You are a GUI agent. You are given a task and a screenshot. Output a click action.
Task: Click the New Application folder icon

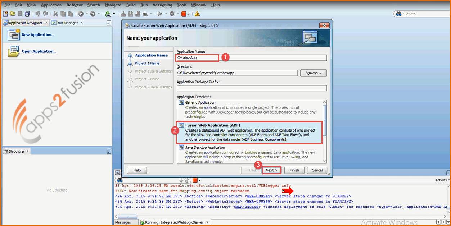pos(14,34)
